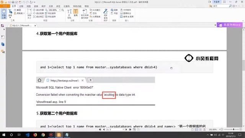
Task: Switch to the Home (主页) ribbon tab
Action: (14, 6)
